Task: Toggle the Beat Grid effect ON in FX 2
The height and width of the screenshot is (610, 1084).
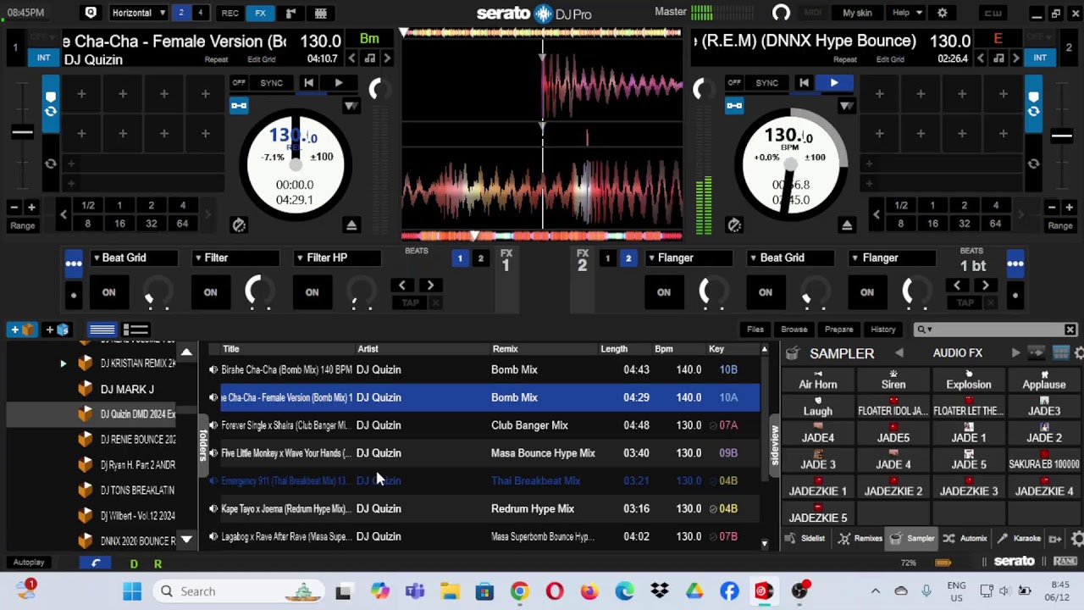Action: tap(765, 292)
